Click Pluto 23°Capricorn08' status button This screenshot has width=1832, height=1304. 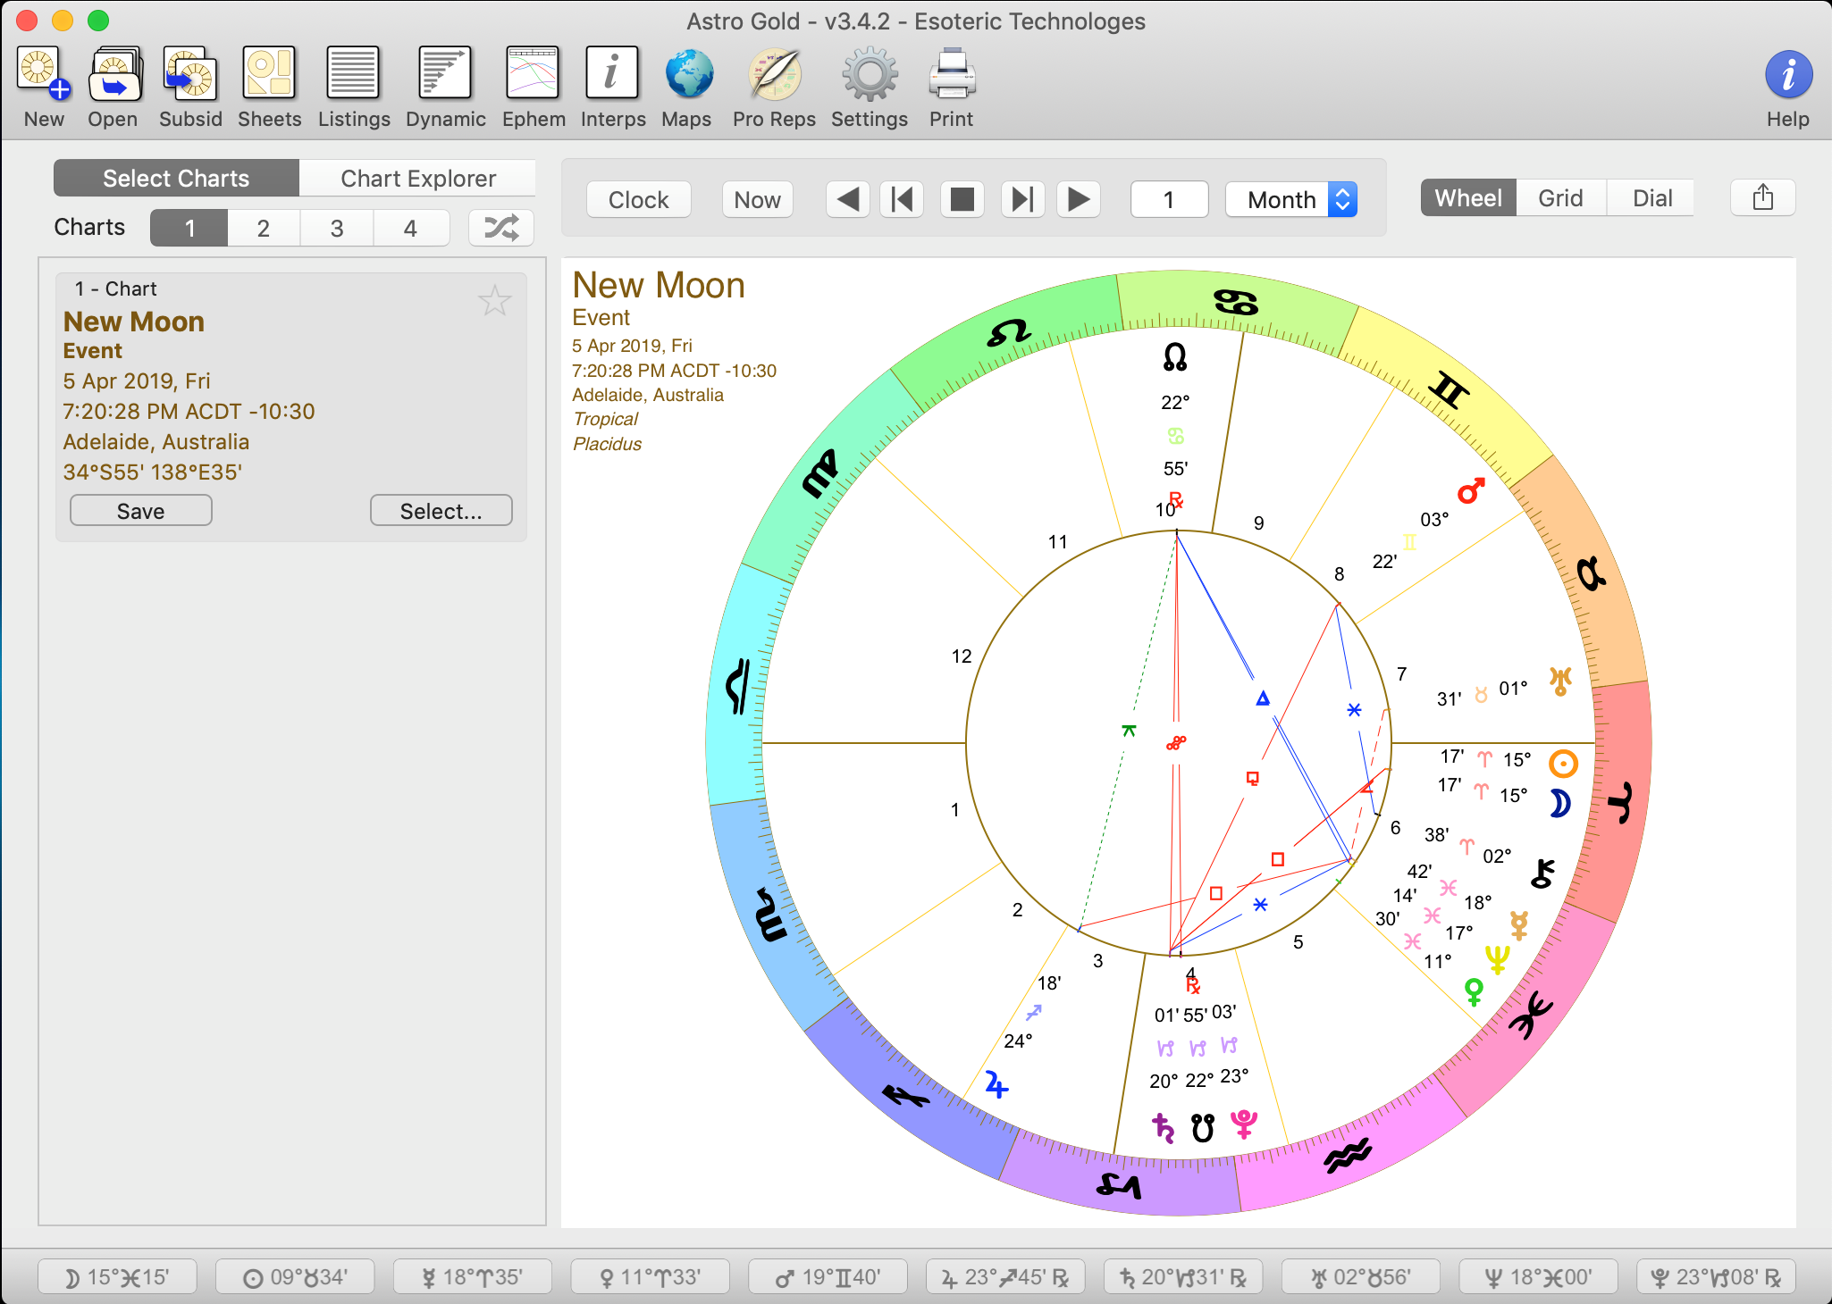(x=1717, y=1277)
